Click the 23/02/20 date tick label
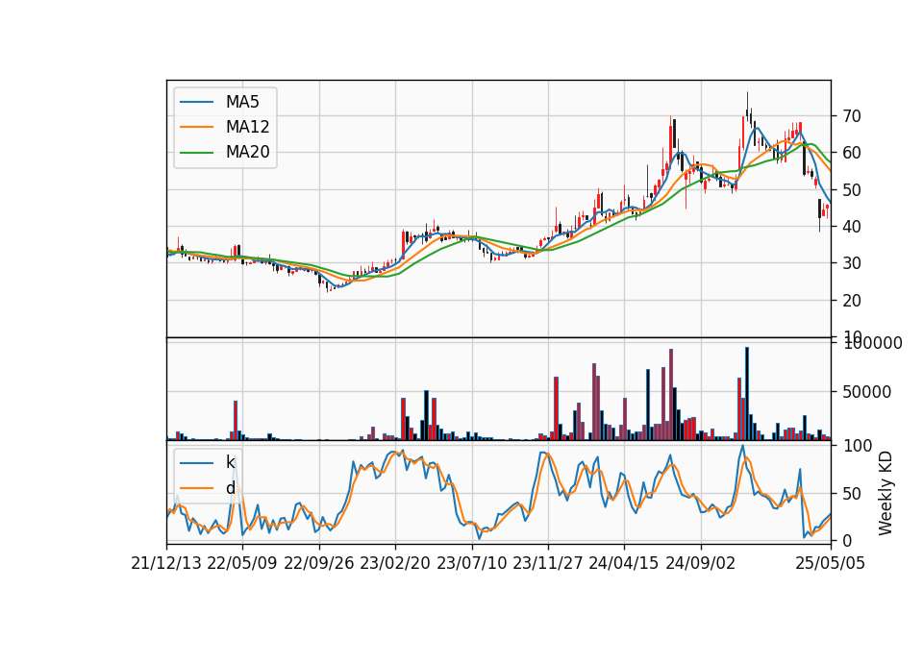 [x=395, y=564]
